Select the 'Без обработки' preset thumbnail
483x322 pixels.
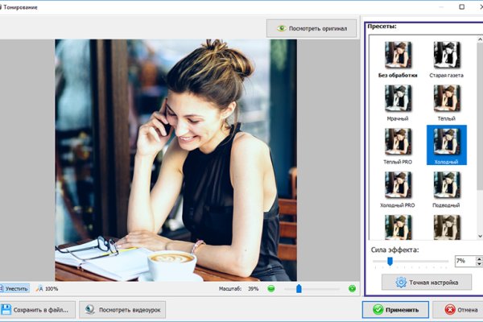point(398,56)
